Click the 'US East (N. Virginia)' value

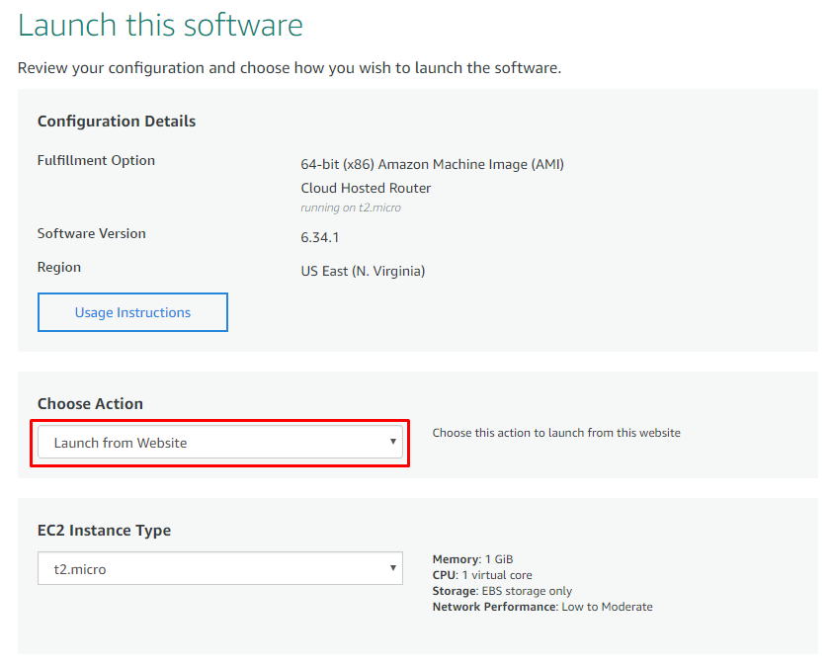click(363, 272)
